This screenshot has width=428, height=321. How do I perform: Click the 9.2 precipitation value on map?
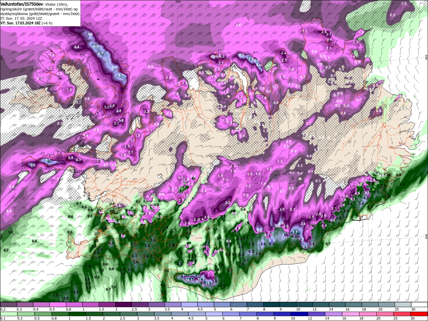271,244
